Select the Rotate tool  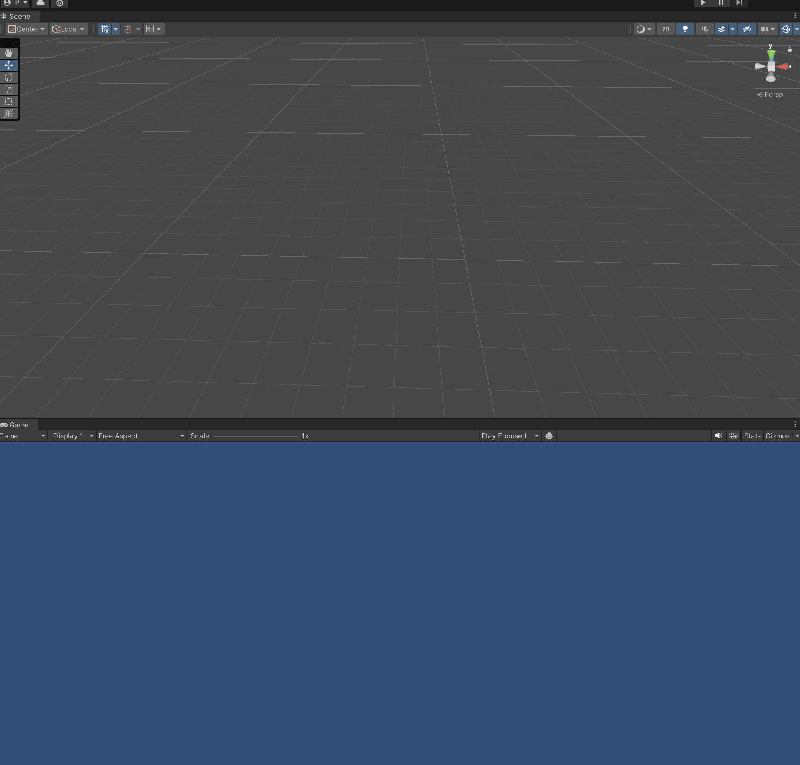9,77
